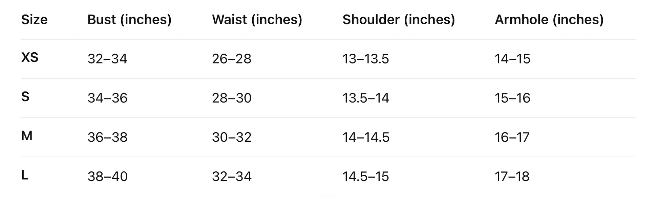
Task: Click the S waist value 28–30
Action: click(232, 98)
